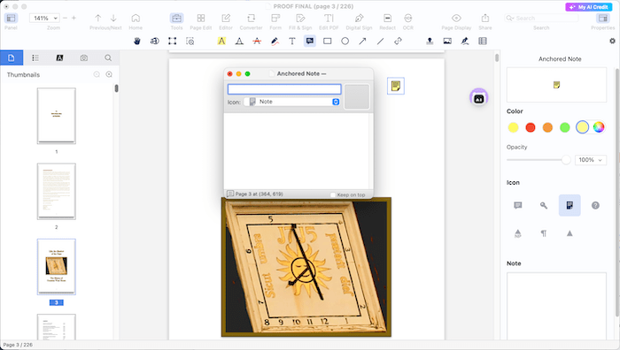Switch to the Outline sidebar tab
Screen dimensions: 620x350
[x=35, y=58]
